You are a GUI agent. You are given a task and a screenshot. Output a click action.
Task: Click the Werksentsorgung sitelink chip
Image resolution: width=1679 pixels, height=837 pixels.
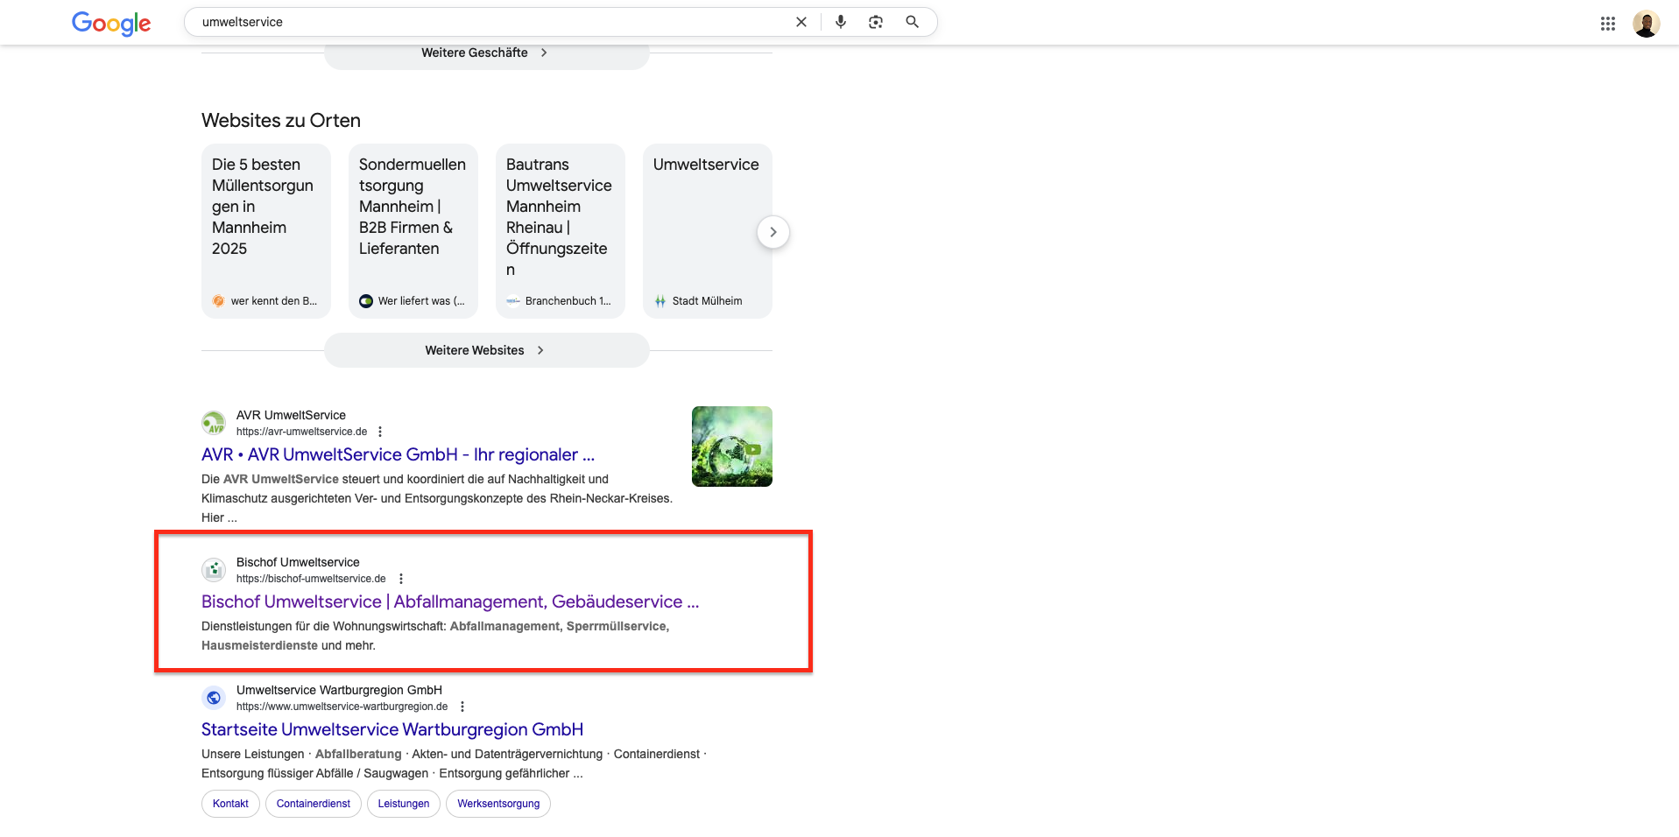[498, 804]
